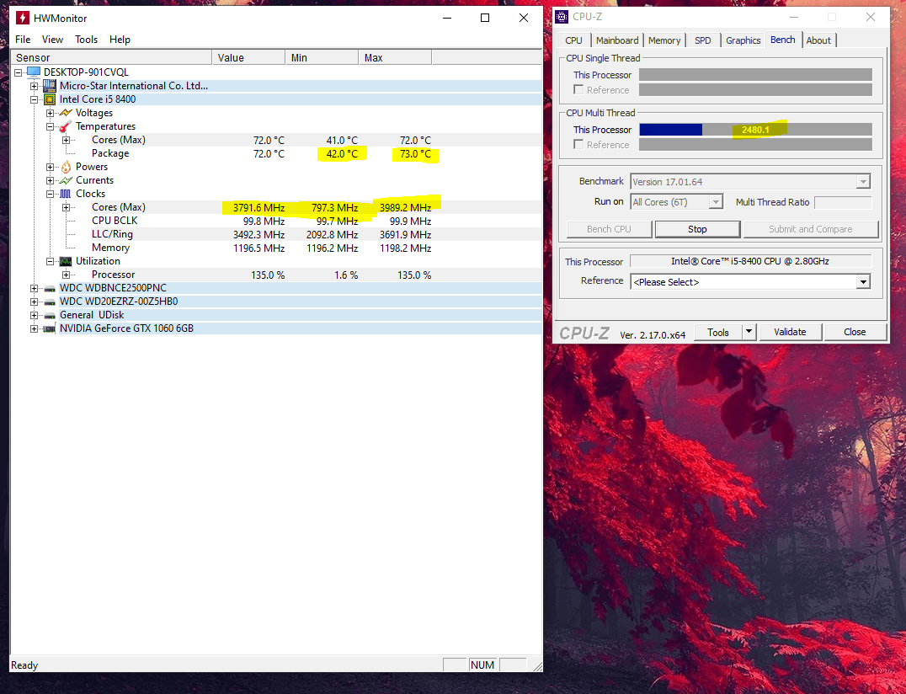Tick the Multi Thread Reference checkbox
Viewport: 906px width, 694px height.
coord(578,145)
